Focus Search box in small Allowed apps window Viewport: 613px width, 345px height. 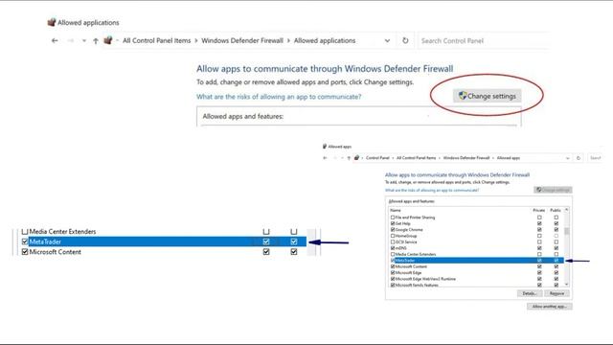[x=596, y=158]
